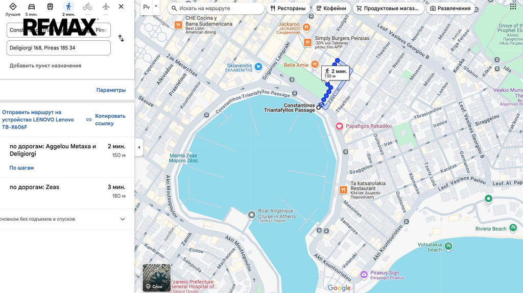The width and height of the screenshot is (523, 293).
Task: Select the driving travel mode icon
Action: [32, 7]
